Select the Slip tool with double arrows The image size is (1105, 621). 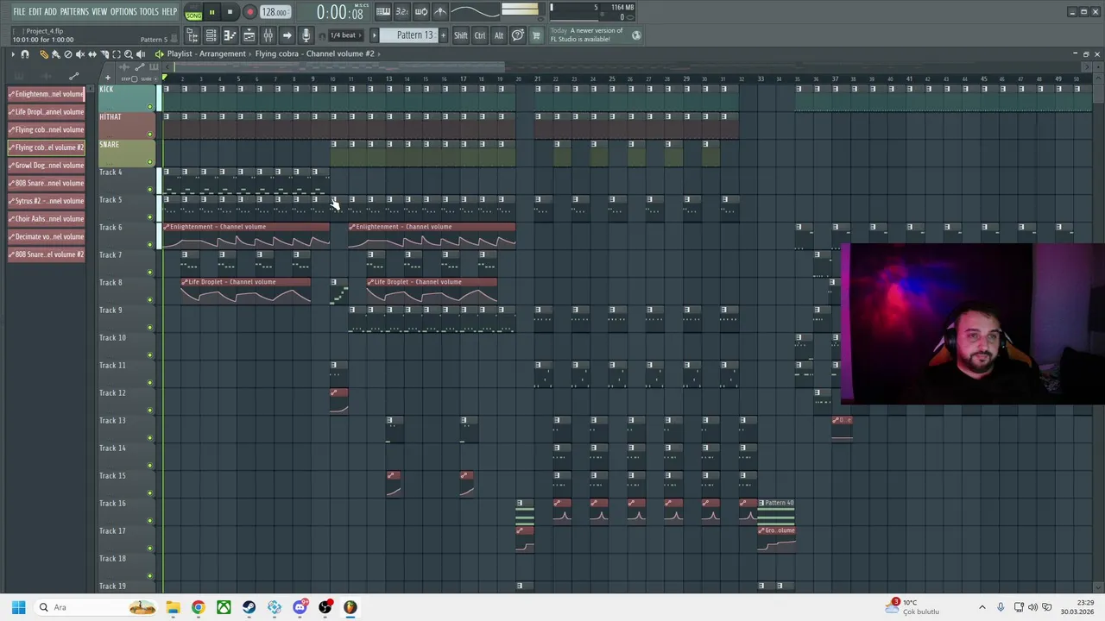[x=92, y=54]
